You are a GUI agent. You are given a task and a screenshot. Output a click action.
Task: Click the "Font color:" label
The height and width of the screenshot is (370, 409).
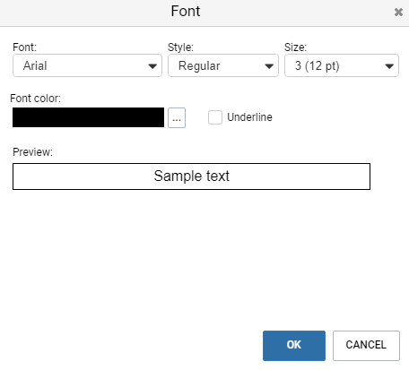pyautogui.click(x=35, y=99)
